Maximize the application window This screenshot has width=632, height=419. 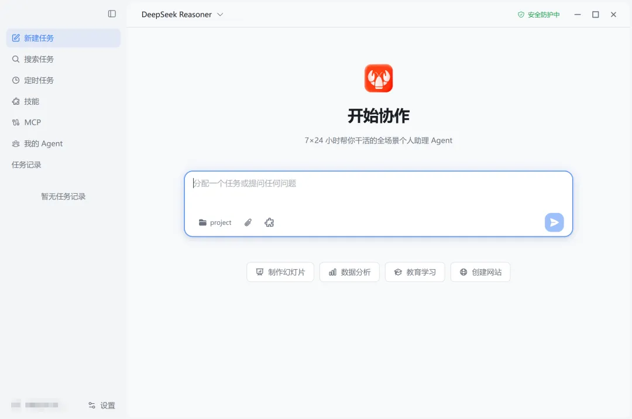tap(595, 15)
